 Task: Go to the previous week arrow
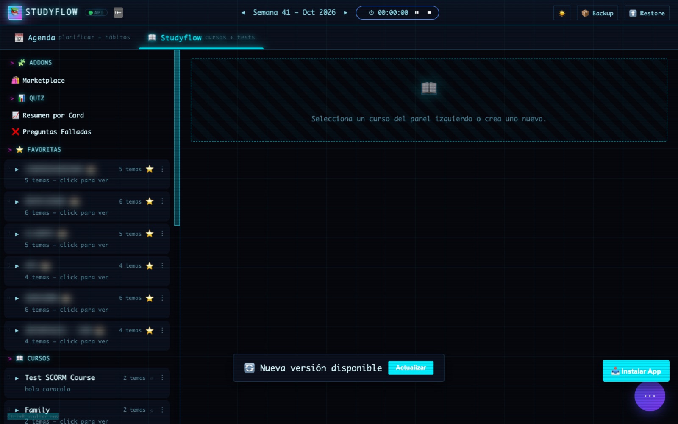[243, 13]
